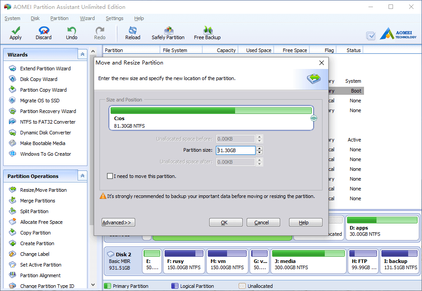This screenshot has height=291, width=422.
Task: Start the NTFS to FAT32 Converter
Action: [x=48, y=122]
